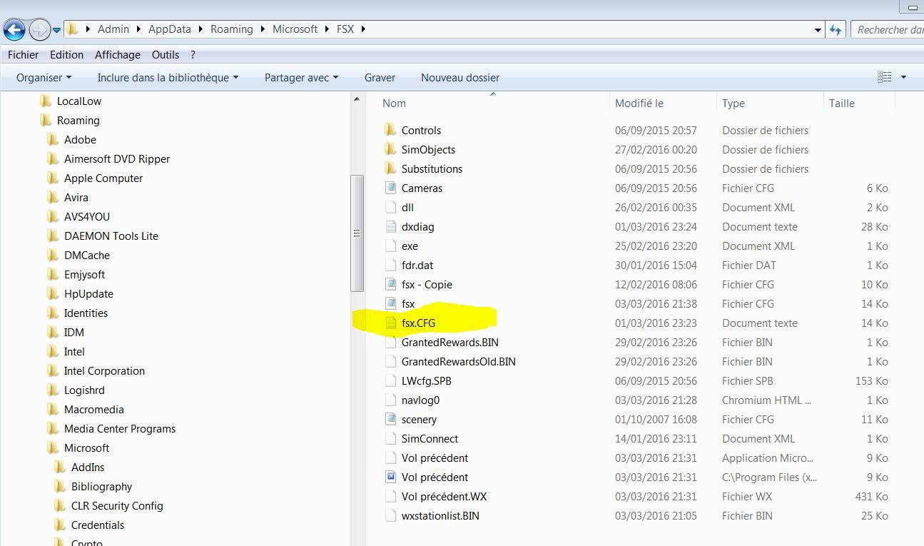924x546 pixels.
Task: Select DAEMON Tools Lite folder icon
Action: [53, 236]
